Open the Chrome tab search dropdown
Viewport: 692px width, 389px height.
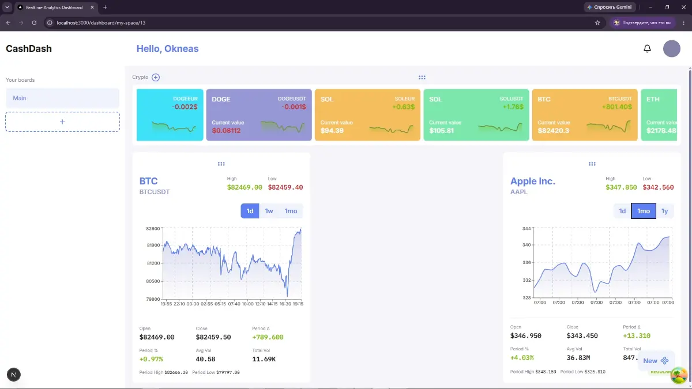(7, 7)
